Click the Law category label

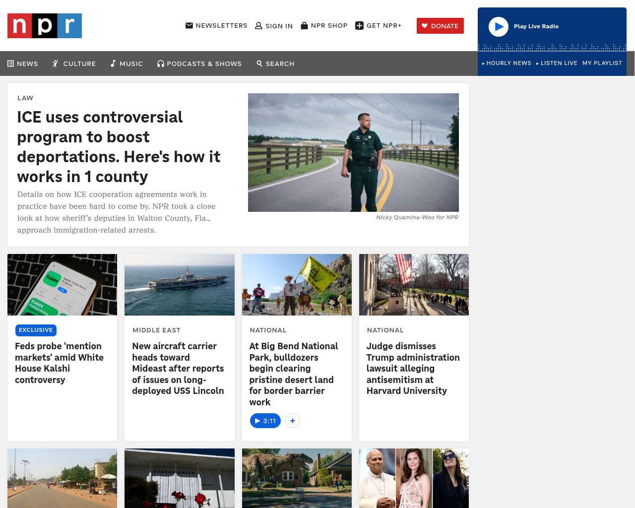[25, 98]
